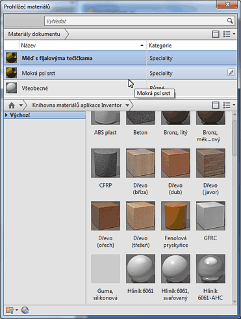Select Dřevo (javor) material thumbnail
The image size is (241, 319).
click(x=210, y=163)
